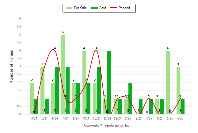Click the 11/24 x-axis label
This screenshot has width=198, height=133.
107,118
